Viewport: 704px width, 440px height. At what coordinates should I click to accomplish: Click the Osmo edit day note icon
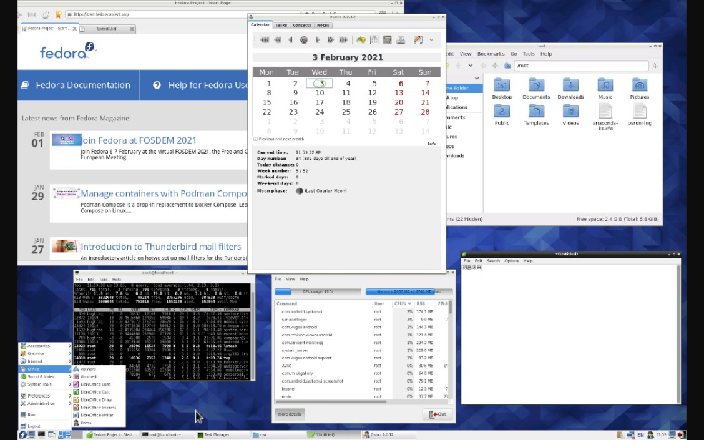418,40
